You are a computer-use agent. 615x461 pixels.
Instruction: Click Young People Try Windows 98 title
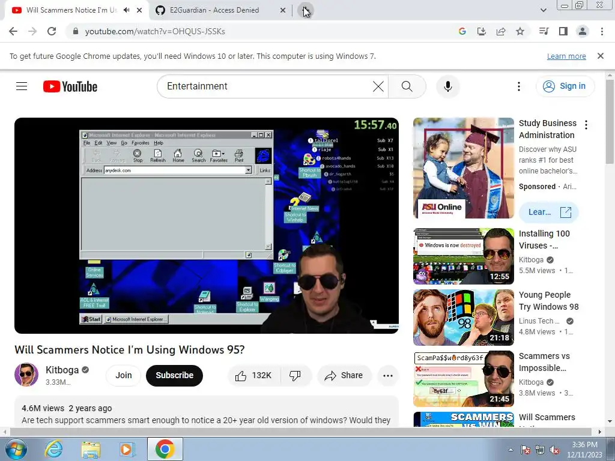point(549,301)
